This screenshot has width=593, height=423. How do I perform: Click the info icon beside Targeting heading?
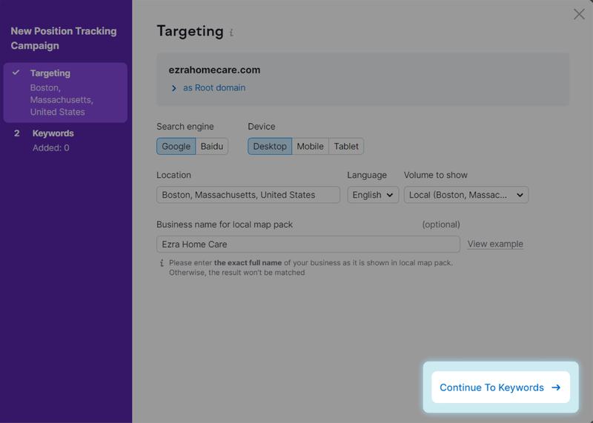tap(231, 33)
